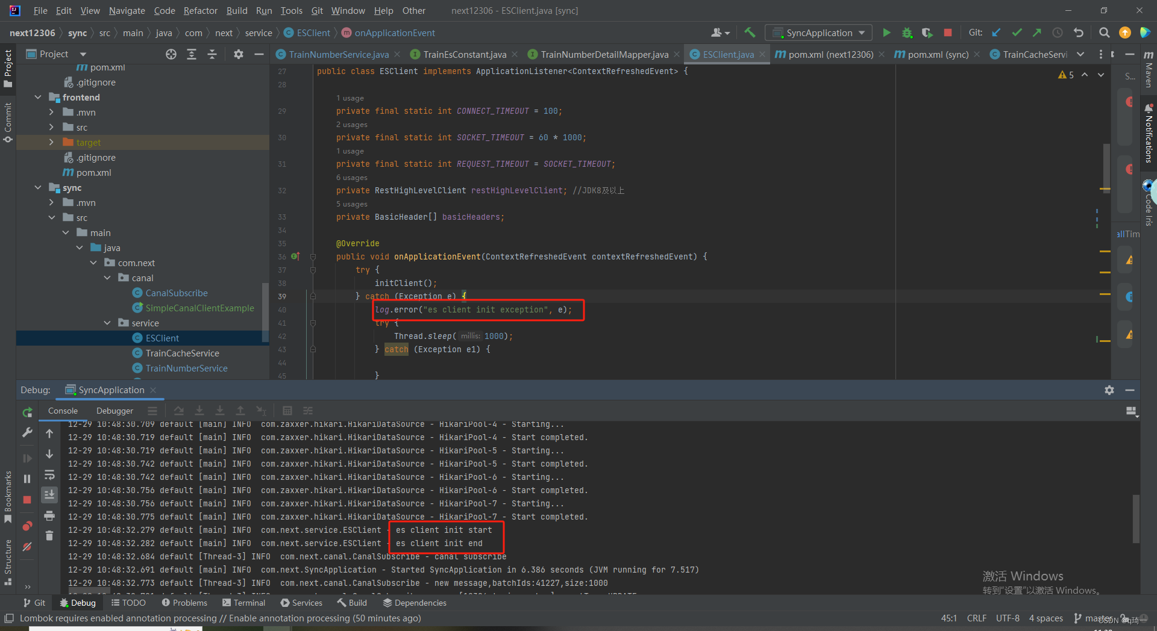The image size is (1157, 631).
Task: Print console output printer icon
Action: (x=49, y=515)
